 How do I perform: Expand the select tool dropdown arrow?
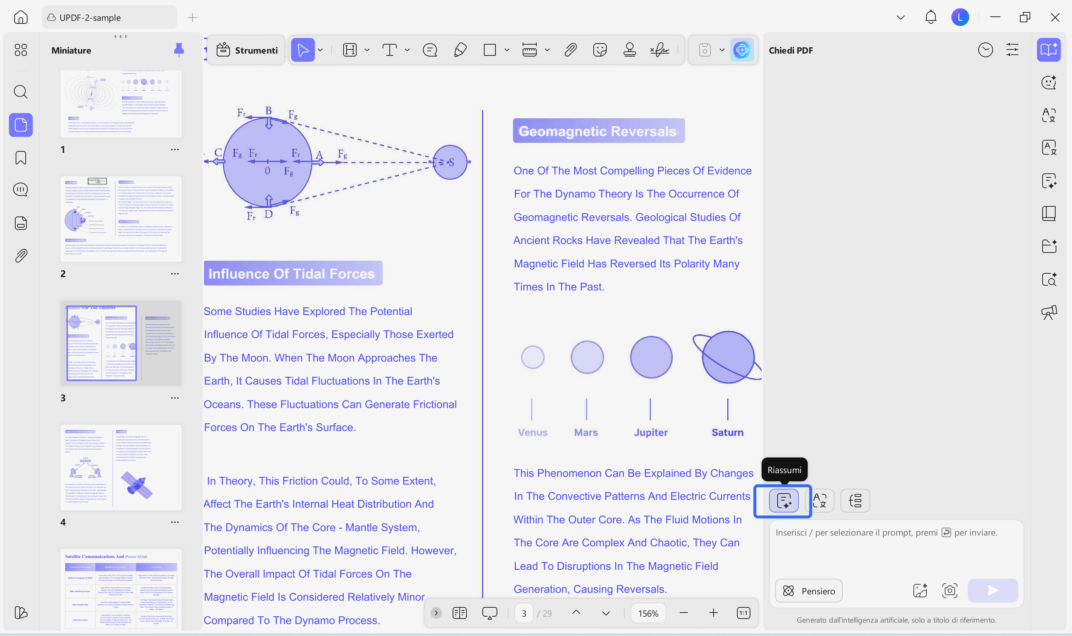pos(320,50)
